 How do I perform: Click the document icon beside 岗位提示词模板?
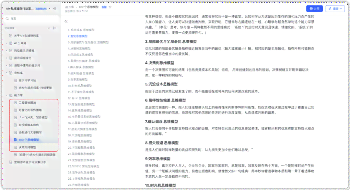tap(11, 50)
